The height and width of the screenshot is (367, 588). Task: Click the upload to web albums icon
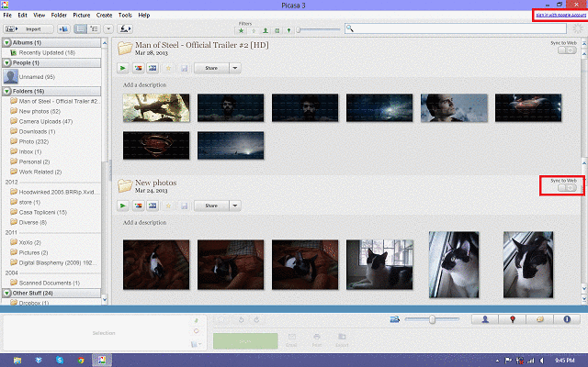pos(125,28)
